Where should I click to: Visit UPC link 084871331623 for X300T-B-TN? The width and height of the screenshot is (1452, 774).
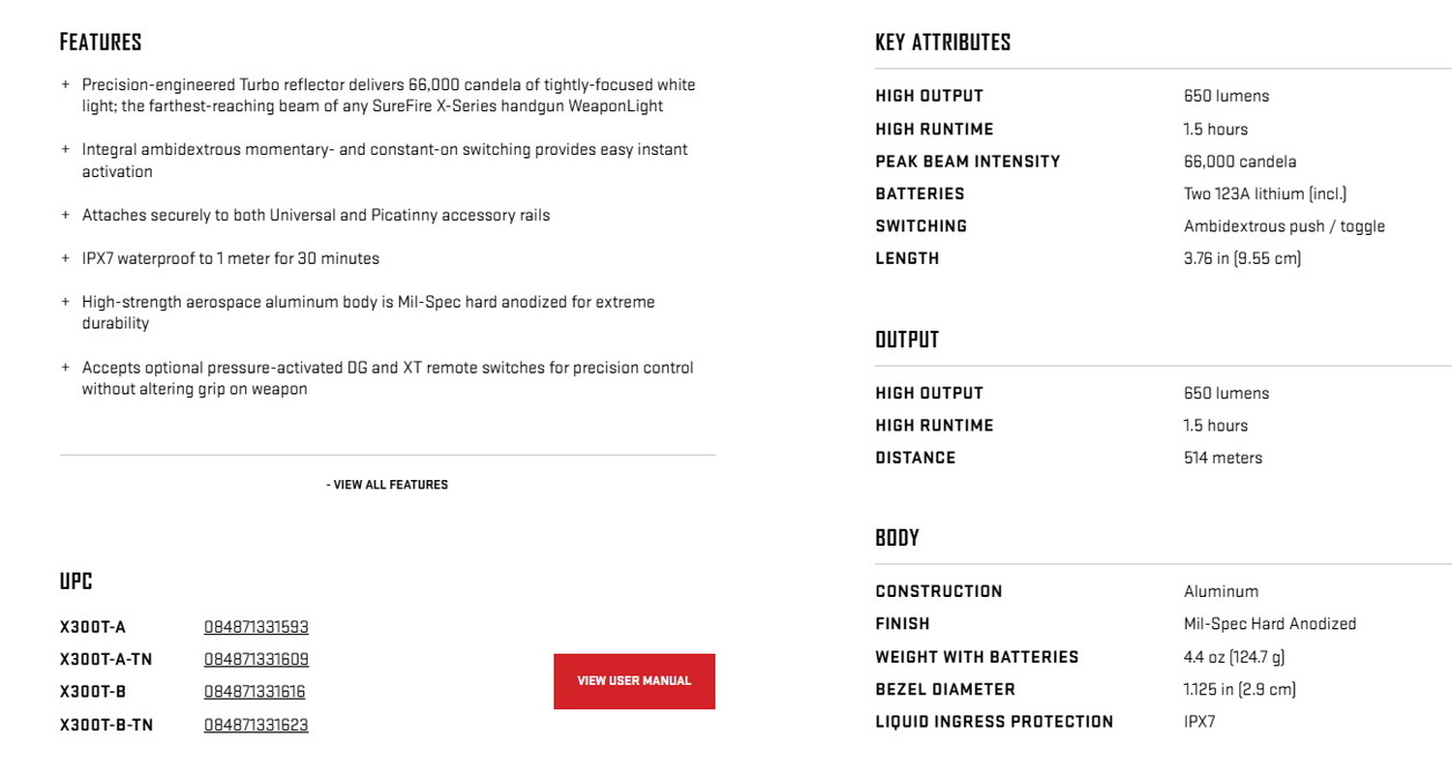[x=256, y=725]
